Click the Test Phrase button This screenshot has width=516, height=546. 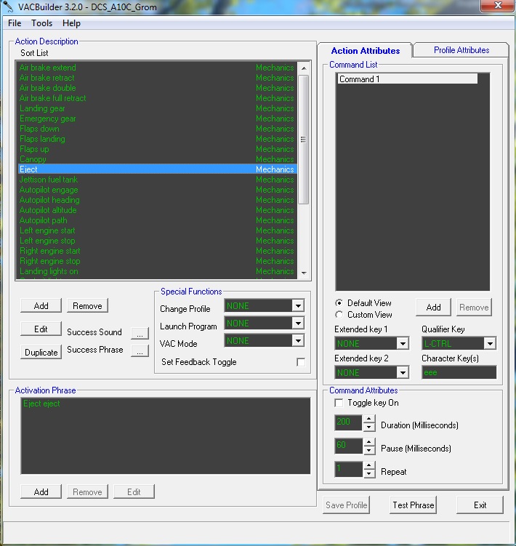point(413,505)
